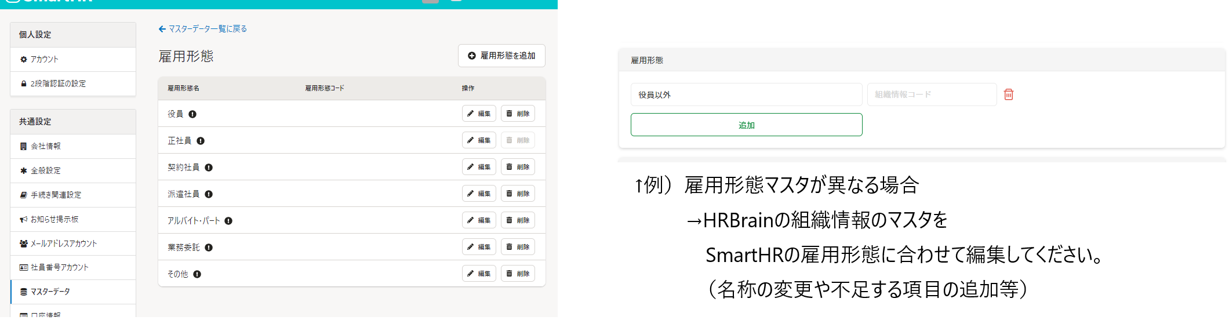This screenshot has height=320, width=1229.
Task: Open お知らせ掲示板 in the sidebar
Action: (x=73, y=219)
